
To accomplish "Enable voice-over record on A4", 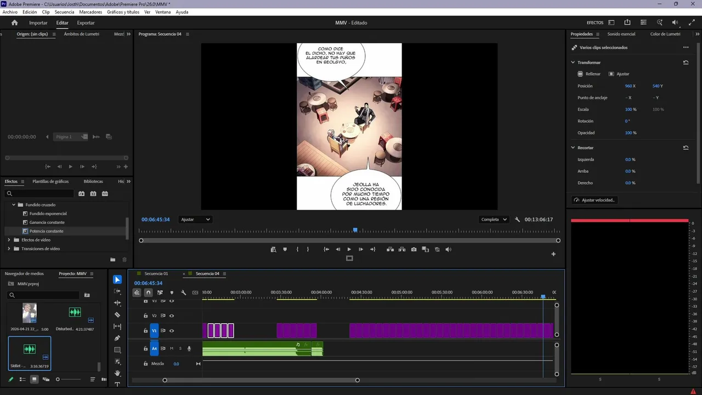I will [x=189, y=348].
